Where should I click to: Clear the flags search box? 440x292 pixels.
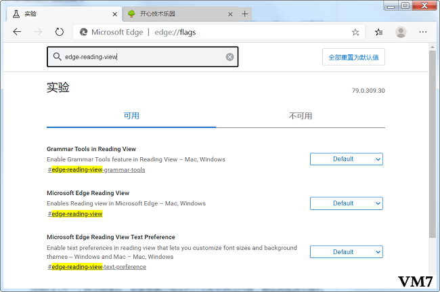pyautogui.click(x=230, y=57)
